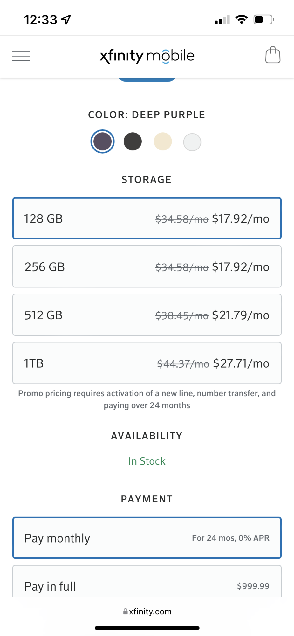The height and width of the screenshot is (636, 294).
Task: Select the Deep Purple color swatch
Action: [x=102, y=142]
